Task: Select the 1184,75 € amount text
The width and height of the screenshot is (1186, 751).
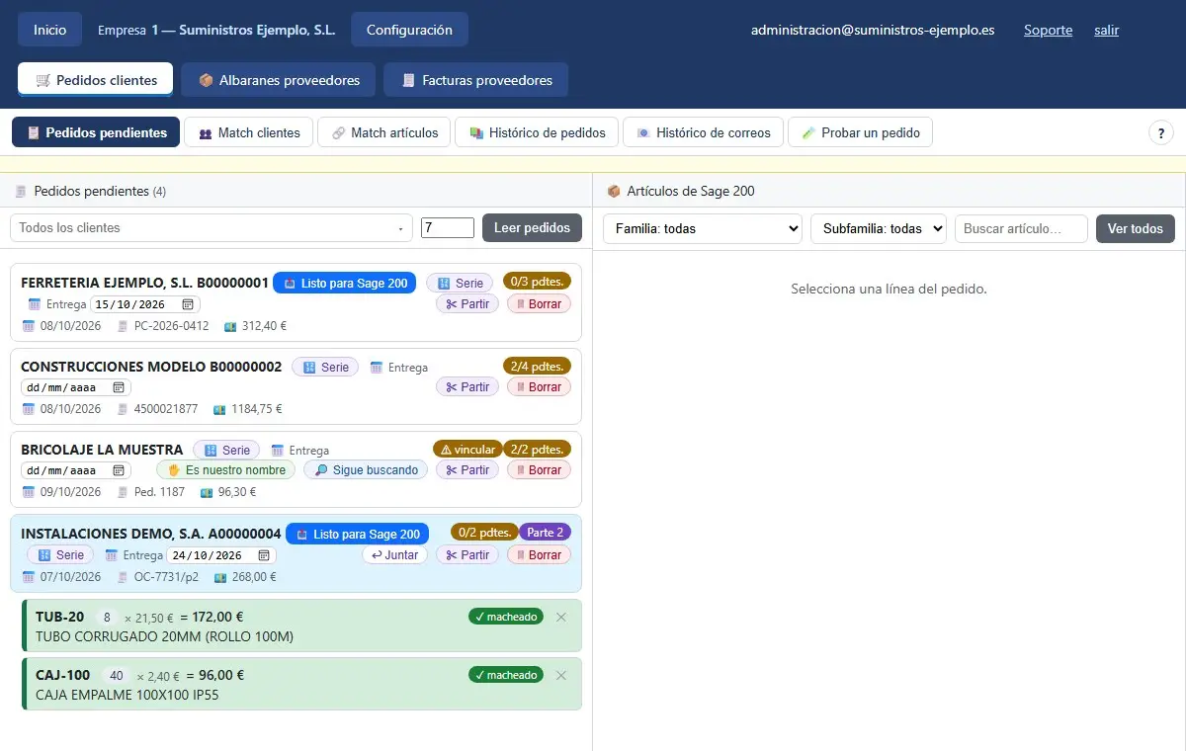Action: (x=256, y=408)
